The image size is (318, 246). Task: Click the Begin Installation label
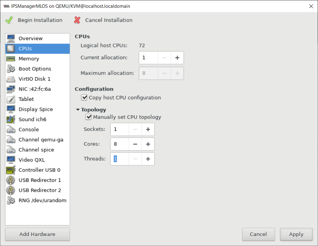click(x=40, y=20)
